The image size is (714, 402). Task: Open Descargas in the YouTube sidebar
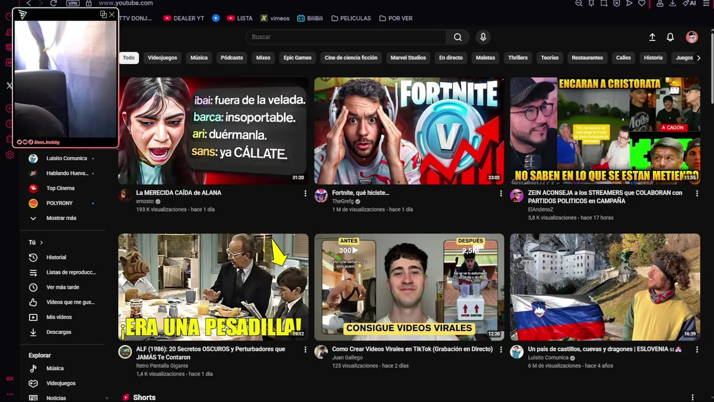[x=62, y=332]
